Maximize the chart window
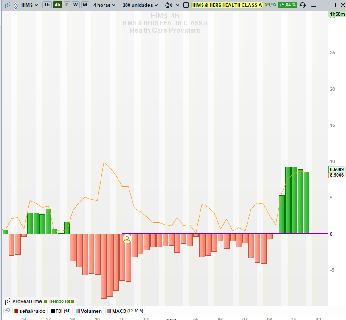346x320 pixels. click(334, 5)
